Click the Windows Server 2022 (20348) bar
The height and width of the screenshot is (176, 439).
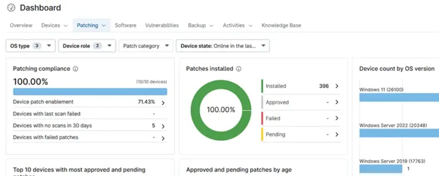tap(399, 133)
